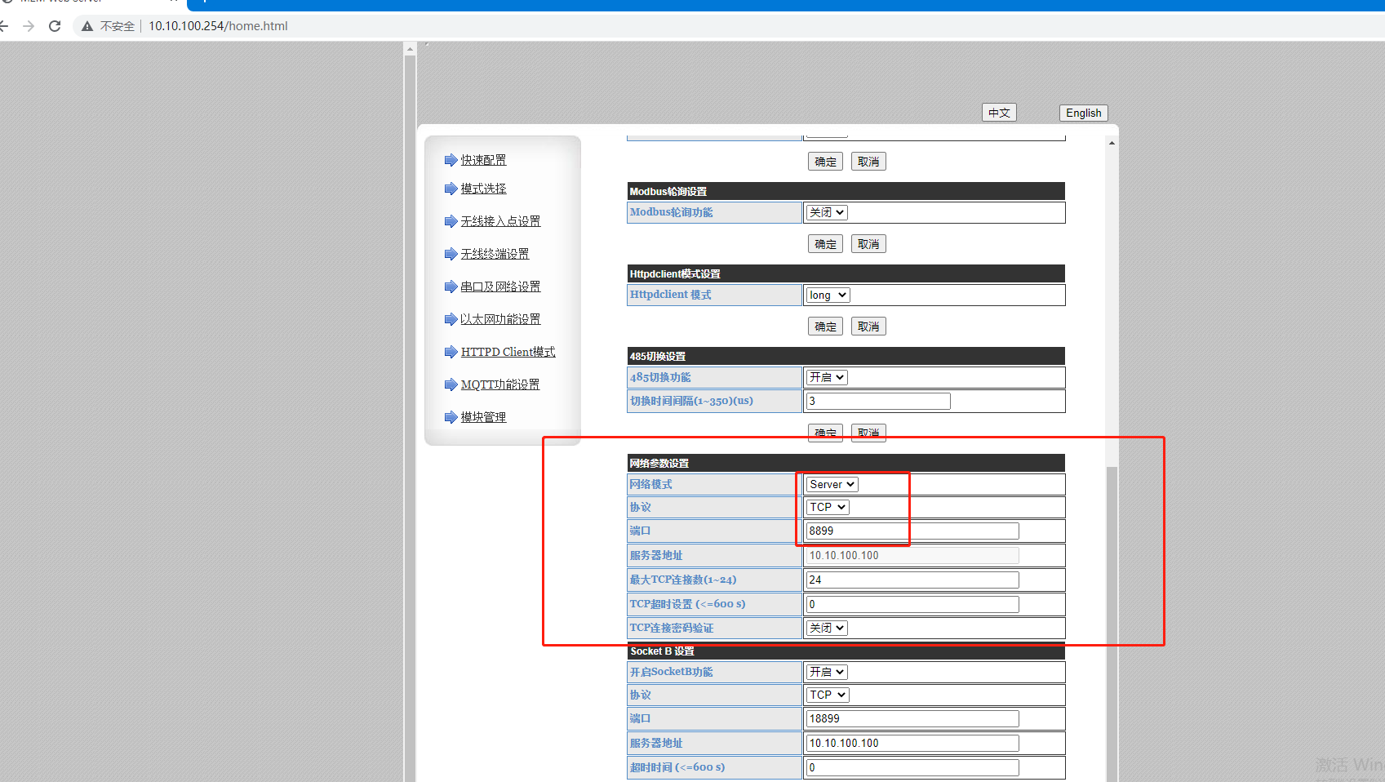Open the 网络参数 协议 TCP dropdown
1385x782 pixels.
pyautogui.click(x=828, y=507)
